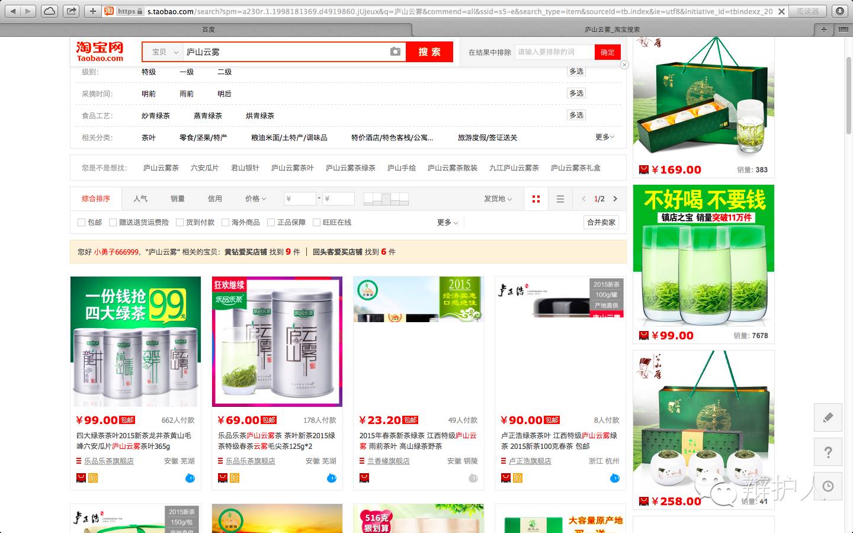This screenshot has width=853, height=533.
Task: Click 多选 in the 级别 row
Action: [x=576, y=72]
